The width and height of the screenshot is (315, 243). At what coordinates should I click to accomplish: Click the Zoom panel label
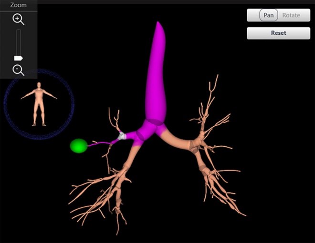pos(19,5)
